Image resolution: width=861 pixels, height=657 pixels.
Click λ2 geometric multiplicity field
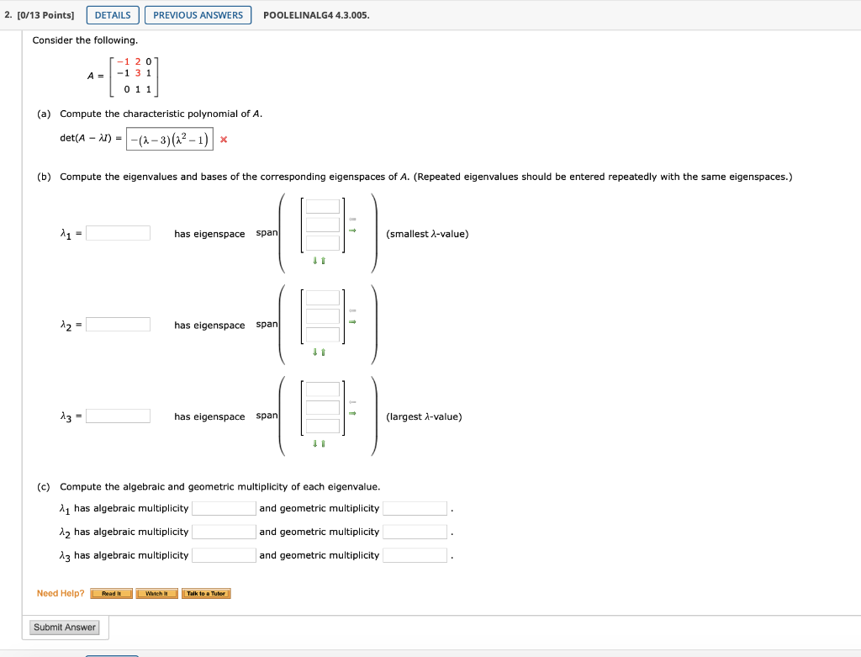(415, 532)
